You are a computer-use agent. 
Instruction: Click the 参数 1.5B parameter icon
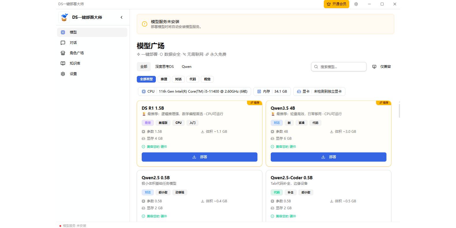click(x=143, y=132)
